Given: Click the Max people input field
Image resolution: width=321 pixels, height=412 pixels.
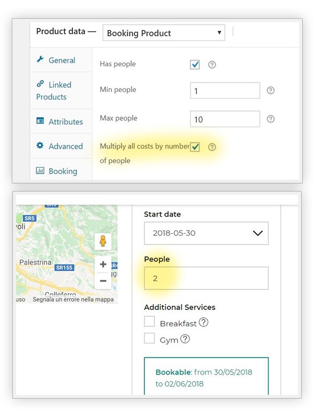Looking at the screenshot, I should pos(225,119).
